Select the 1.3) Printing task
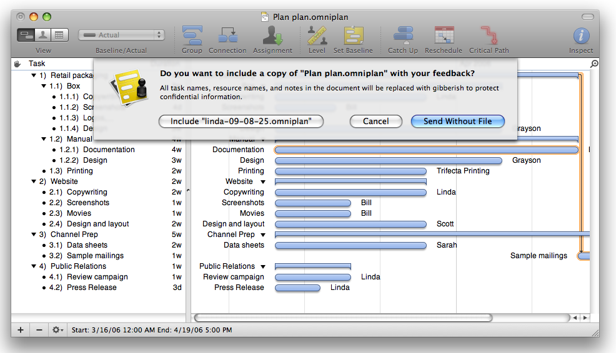 click(x=98, y=171)
